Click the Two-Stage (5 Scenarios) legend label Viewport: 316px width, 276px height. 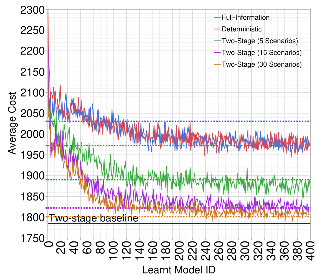(x=260, y=41)
